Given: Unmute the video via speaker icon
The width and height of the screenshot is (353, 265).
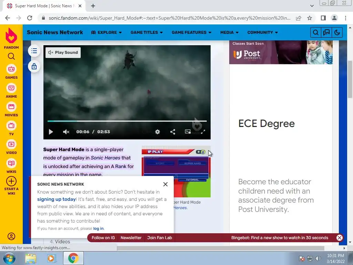Looking at the screenshot, I should [66, 132].
